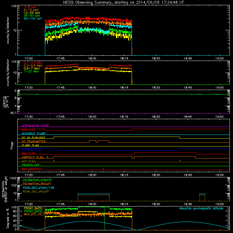Screen dimensions: 233x233
Task: Click the Absolute geomagnetic latitude label
Action: [x=201, y=208]
